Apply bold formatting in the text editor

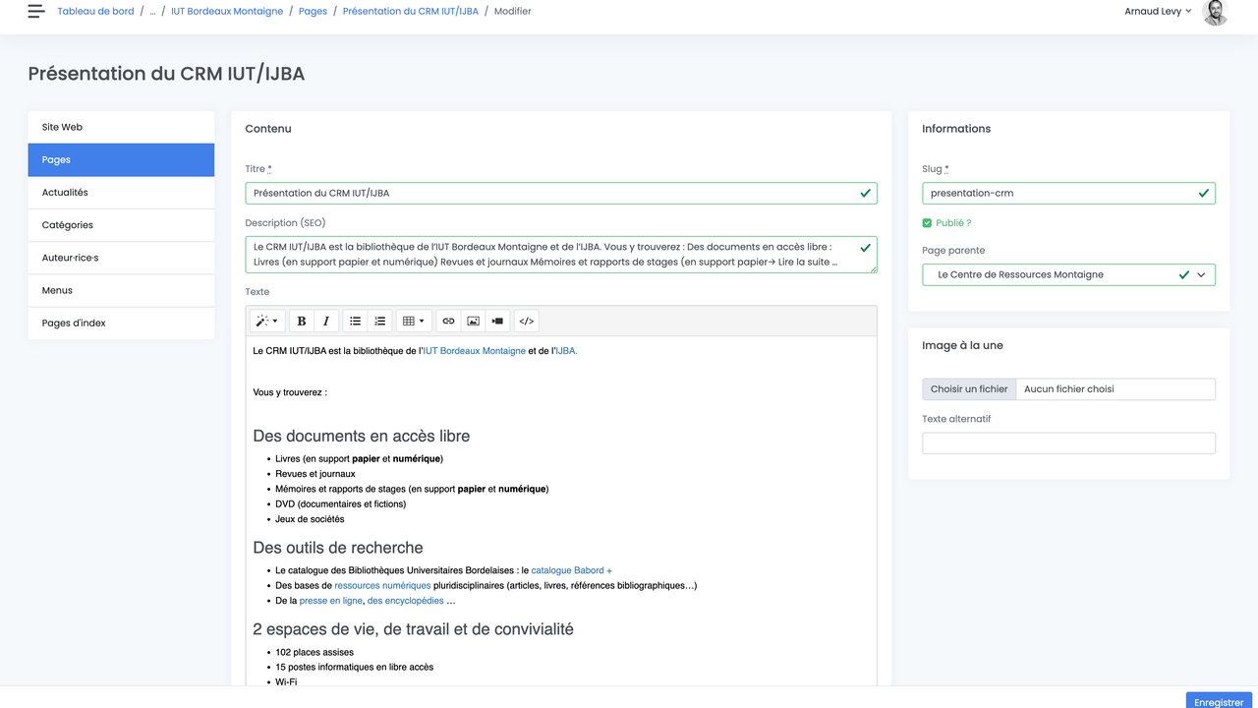[302, 321]
